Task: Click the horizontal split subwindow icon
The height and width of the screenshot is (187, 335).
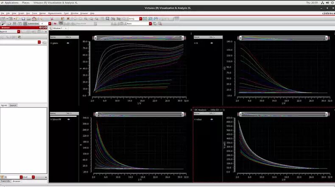Action: coord(14,24)
